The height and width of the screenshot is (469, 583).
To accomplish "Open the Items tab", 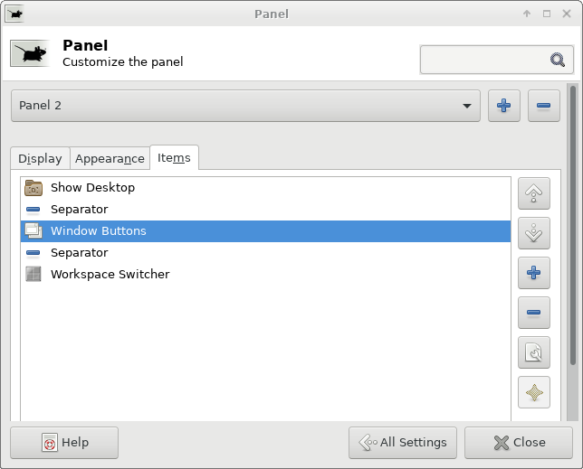I will click(174, 158).
